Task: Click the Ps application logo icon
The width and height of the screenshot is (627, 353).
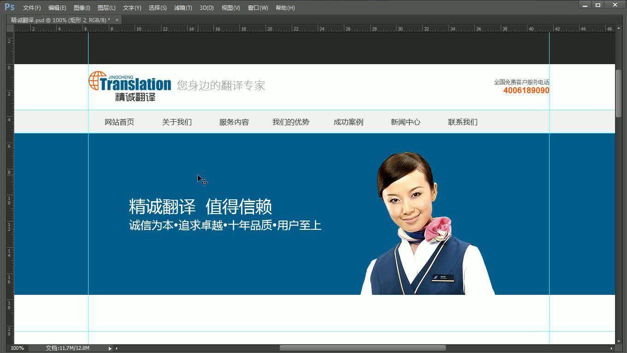Action: (x=9, y=7)
